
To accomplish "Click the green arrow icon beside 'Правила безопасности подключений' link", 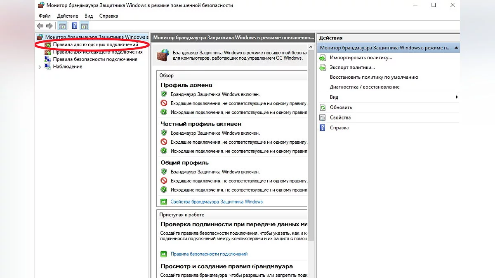I will tap(164, 254).
